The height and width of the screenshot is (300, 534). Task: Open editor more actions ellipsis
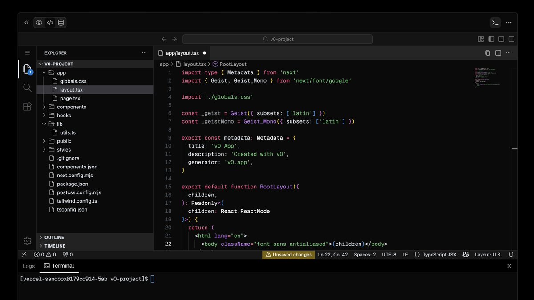point(509,53)
